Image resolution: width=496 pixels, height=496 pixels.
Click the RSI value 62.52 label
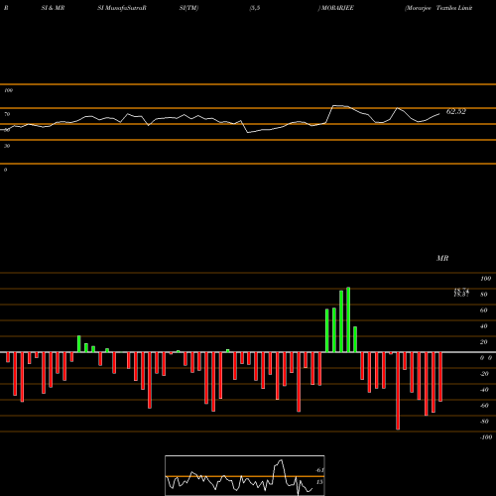click(x=456, y=112)
